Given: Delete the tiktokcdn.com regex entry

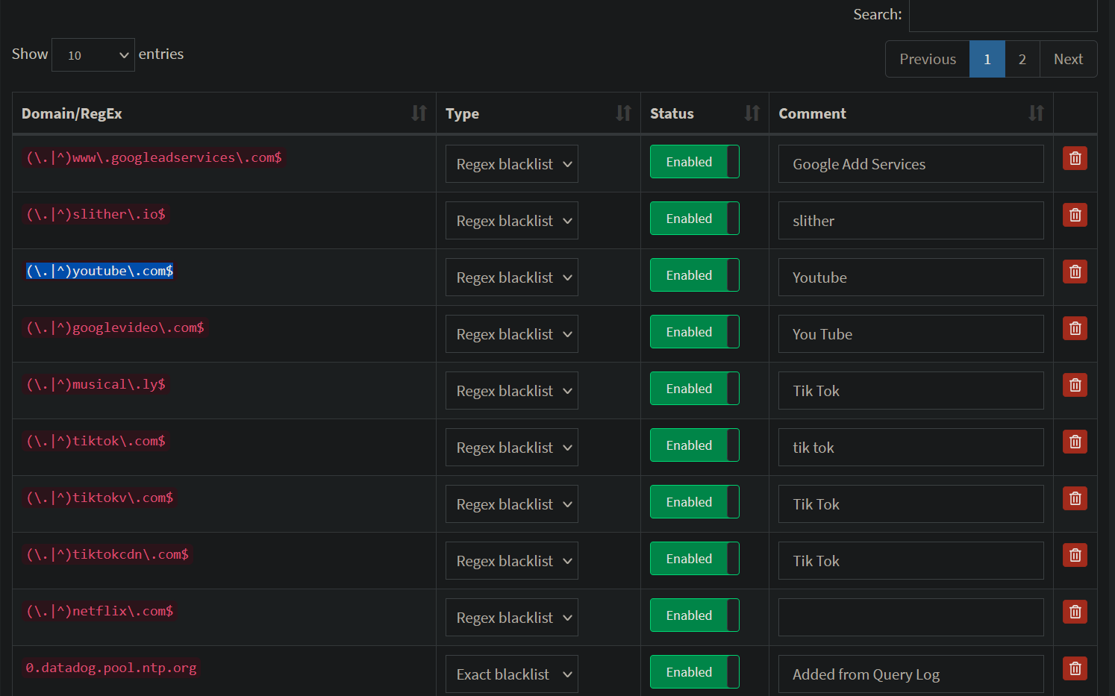Looking at the screenshot, I should (1075, 555).
